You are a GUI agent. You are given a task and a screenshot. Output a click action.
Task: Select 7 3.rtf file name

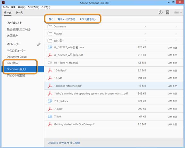tap(58, 117)
